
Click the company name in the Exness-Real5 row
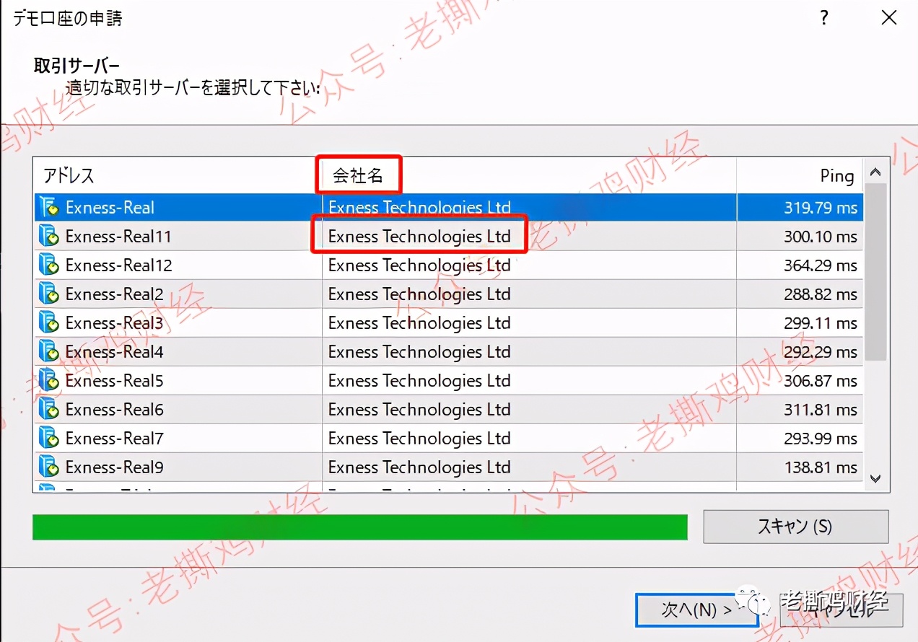[419, 381]
